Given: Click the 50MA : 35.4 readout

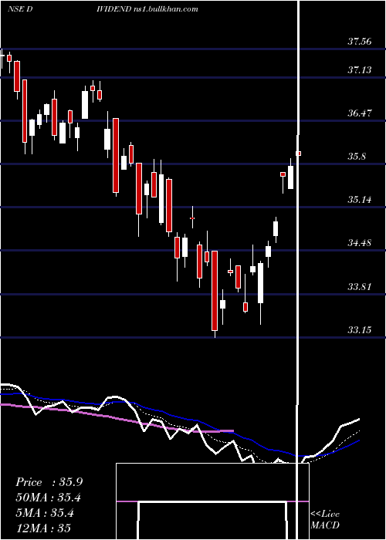Looking at the screenshot, I should coord(49,498).
